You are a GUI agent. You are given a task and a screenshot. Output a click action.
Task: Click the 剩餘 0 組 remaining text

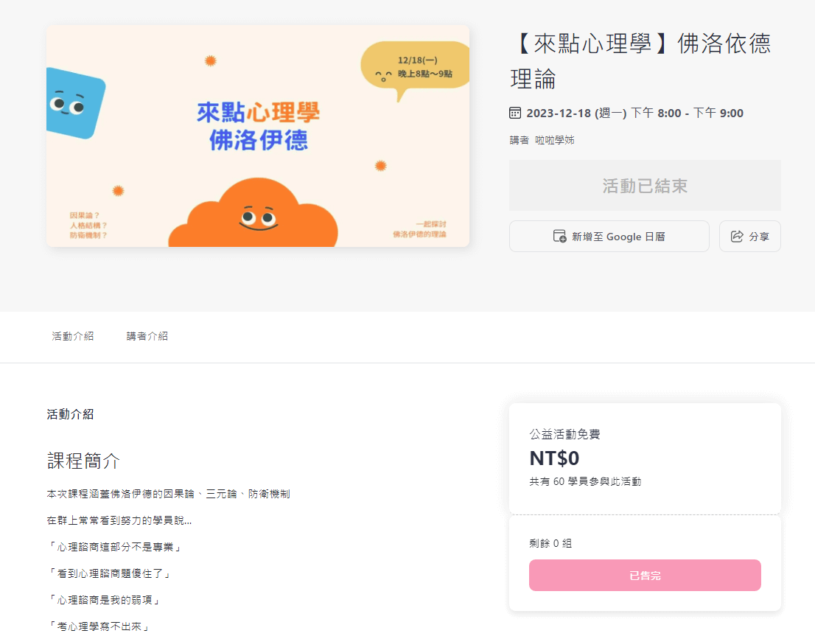point(550,543)
